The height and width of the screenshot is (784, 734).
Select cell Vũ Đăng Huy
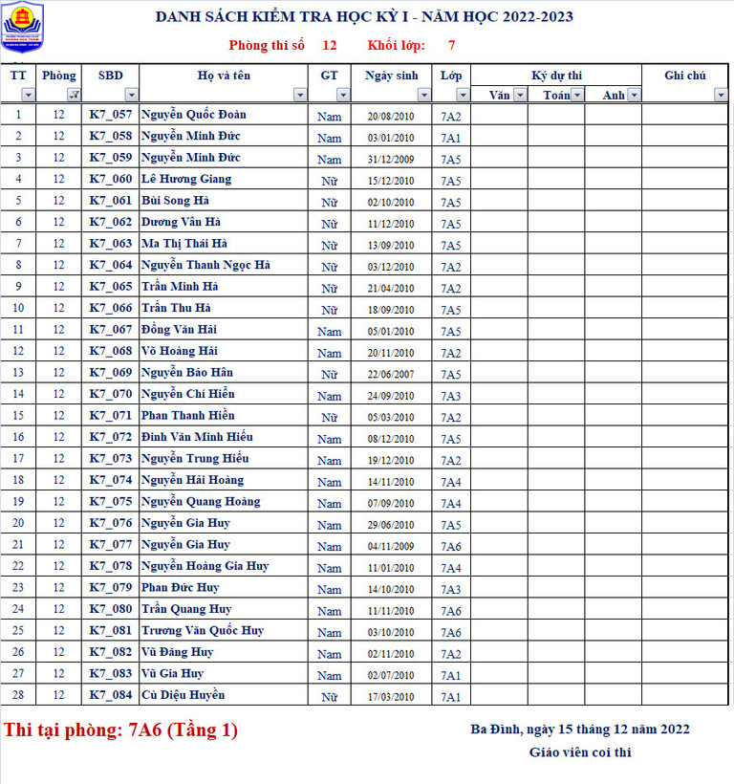(224, 652)
